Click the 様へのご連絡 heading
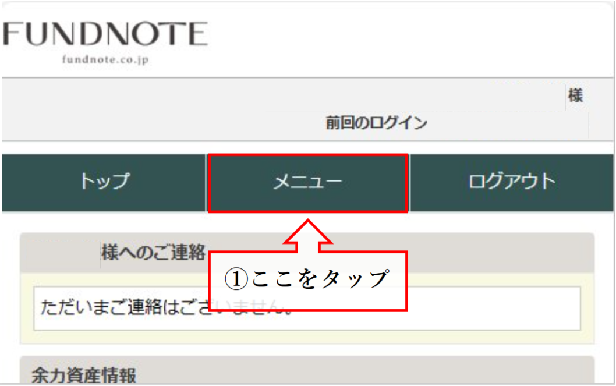Viewport: 616px width, 386px height. click(x=153, y=252)
